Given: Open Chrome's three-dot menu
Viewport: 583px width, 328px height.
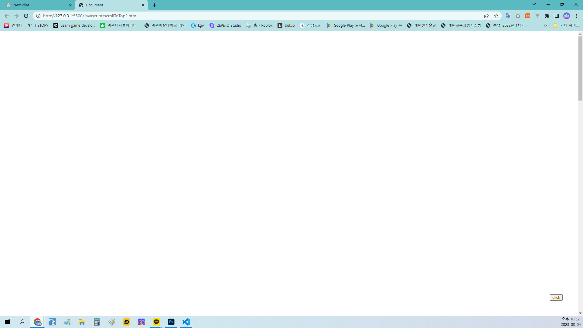Looking at the screenshot, I should pos(576,16).
